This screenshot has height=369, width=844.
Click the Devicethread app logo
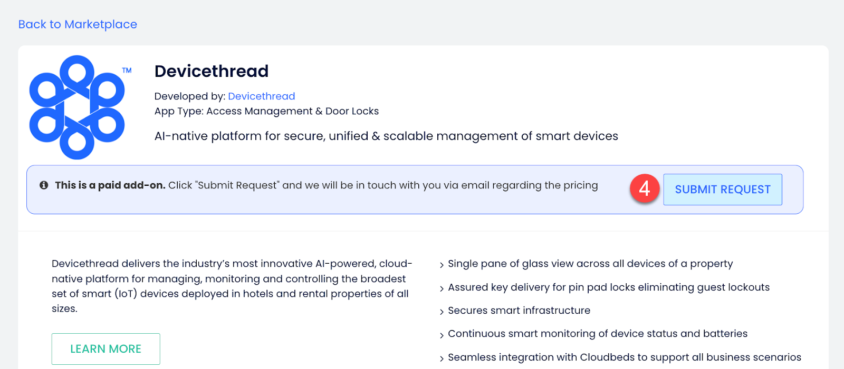point(77,107)
